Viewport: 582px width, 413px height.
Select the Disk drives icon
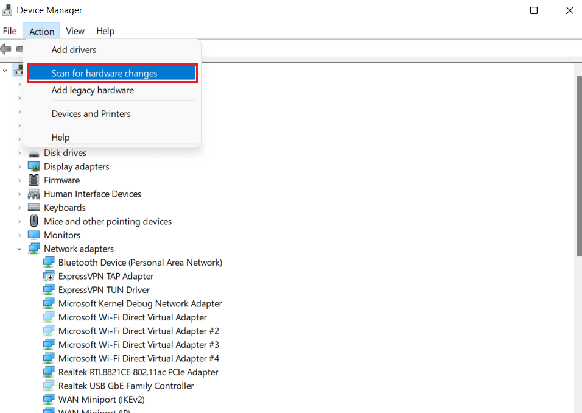pyautogui.click(x=33, y=152)
